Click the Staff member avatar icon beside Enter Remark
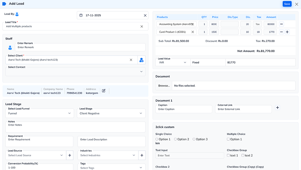The image size is (301, 170). pos(9,48)
